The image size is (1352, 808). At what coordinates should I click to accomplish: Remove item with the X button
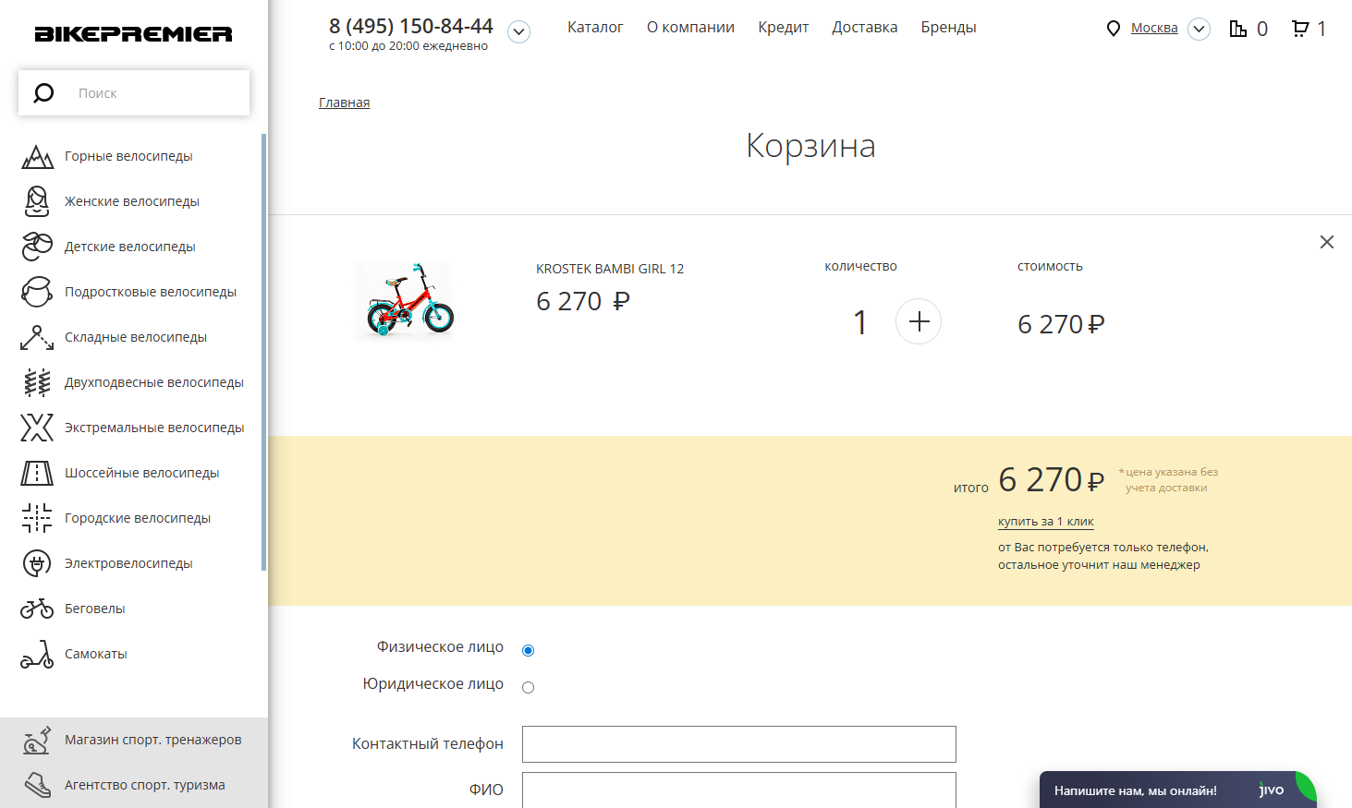click(1327, 242)
